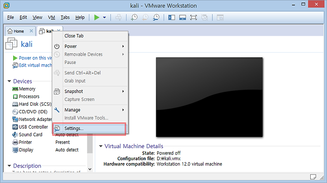Click Pause in the context menu
The height and width of the screenshot is (183, 327).
[90, 63]
